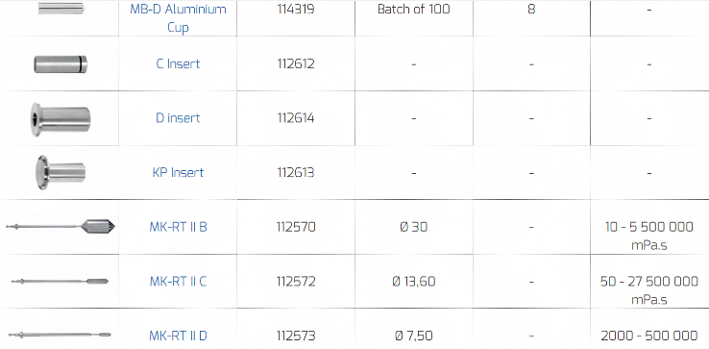709x349 pixels.
Task: Open the MK-RT II B product link
Action: coord(178,227)
